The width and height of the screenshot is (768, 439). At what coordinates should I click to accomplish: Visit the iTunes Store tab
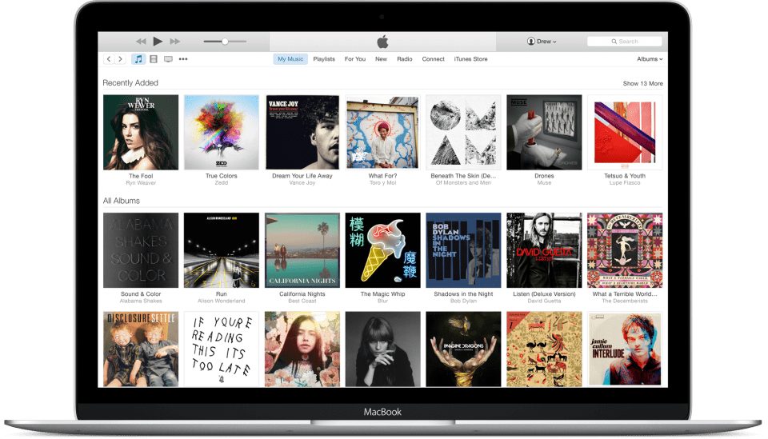click(x=470, y=58)
